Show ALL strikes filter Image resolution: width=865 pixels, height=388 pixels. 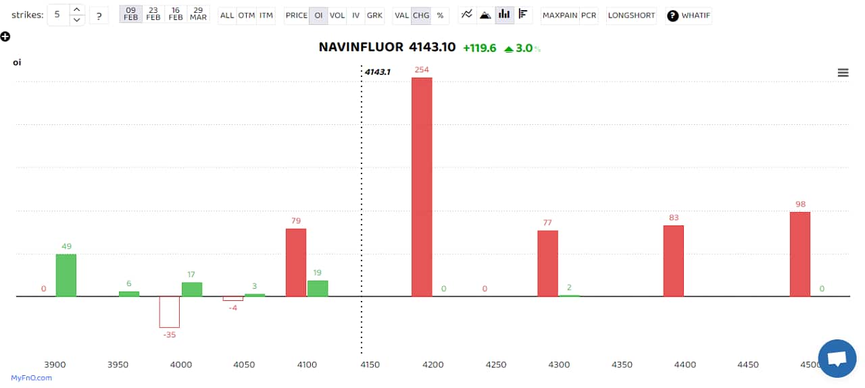click(x=227, y=15)
